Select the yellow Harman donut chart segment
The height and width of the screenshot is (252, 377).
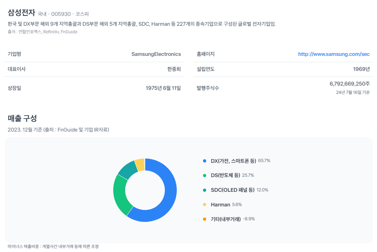140,164
